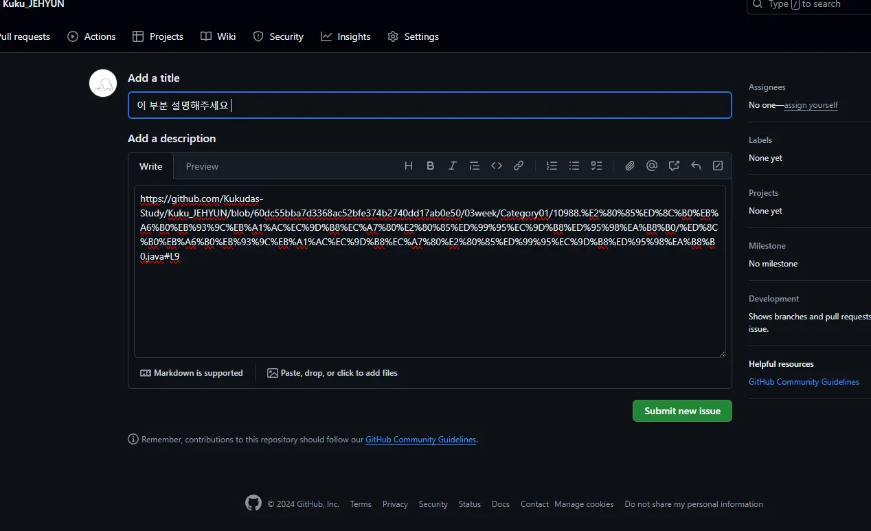Open Terms link in footer

[361, 504]
